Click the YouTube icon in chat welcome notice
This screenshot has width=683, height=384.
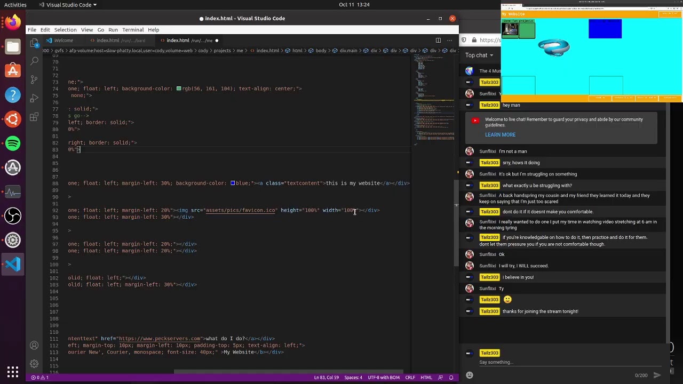click(475, 121)
